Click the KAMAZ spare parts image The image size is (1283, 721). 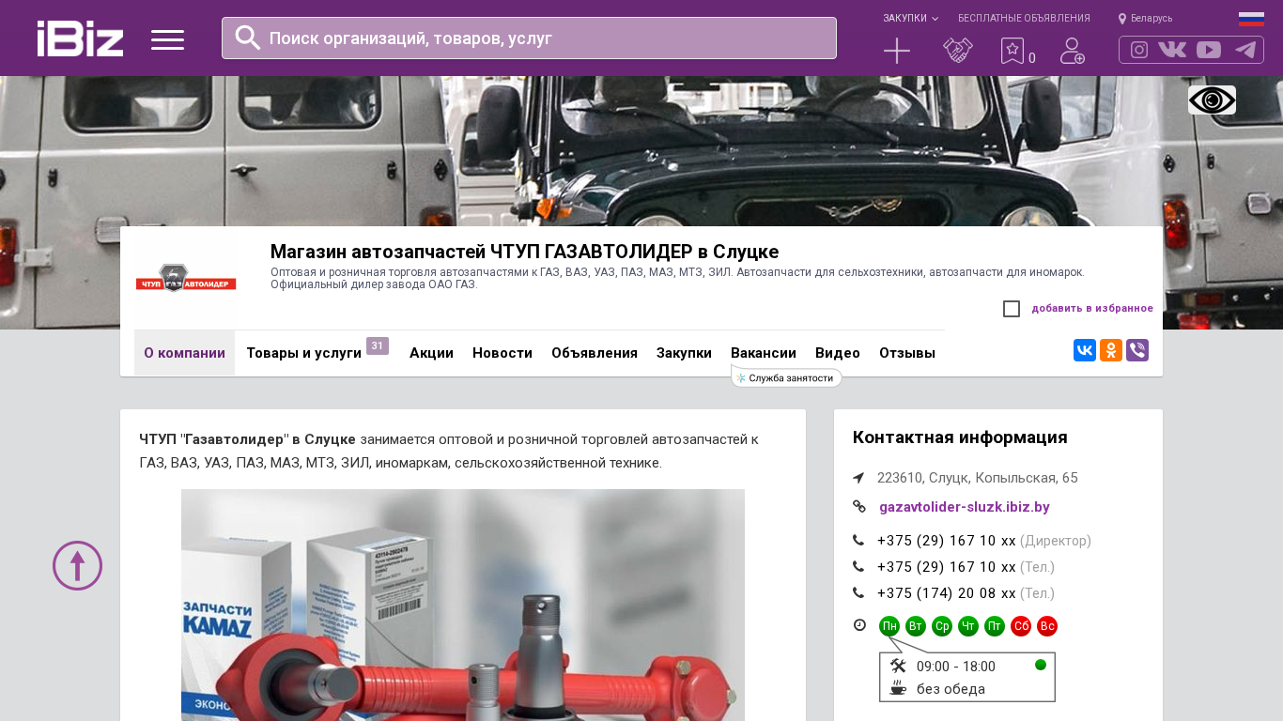(463, 605)
